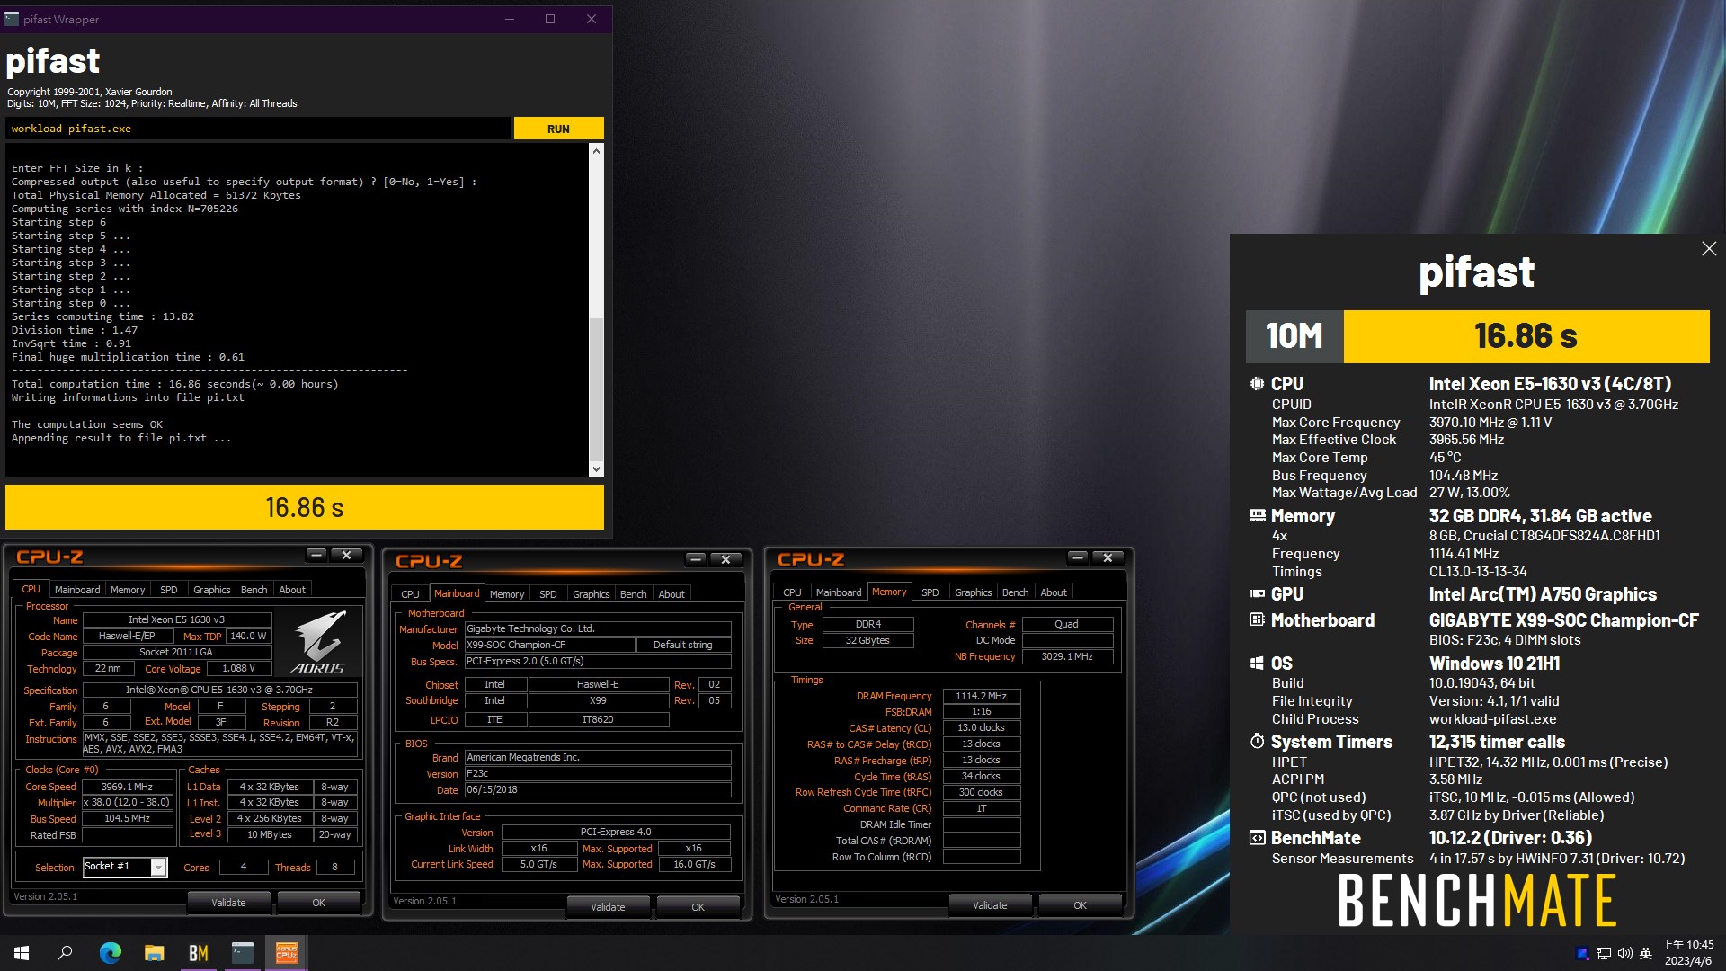Switch right CPU-Z window to CPU tab
Viewport: 1726px width, 971px height.
[792, 592]
